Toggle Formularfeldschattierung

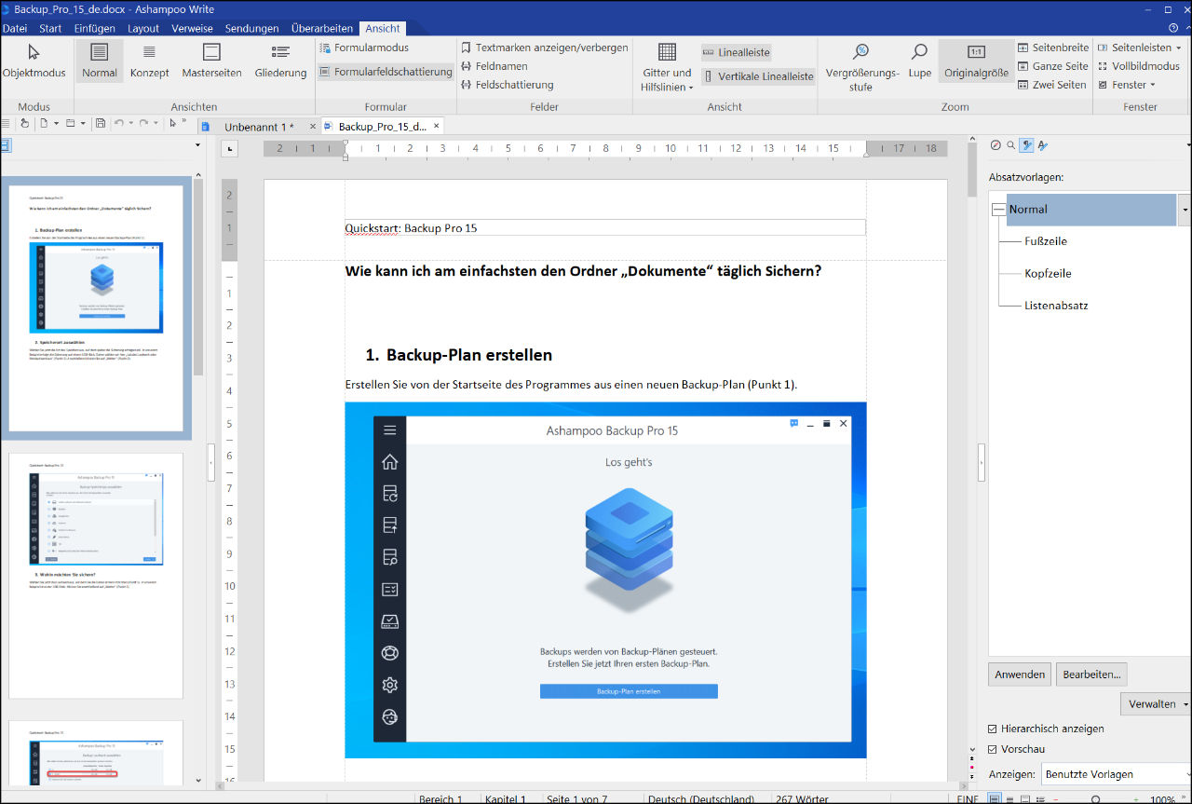point(386,72)
